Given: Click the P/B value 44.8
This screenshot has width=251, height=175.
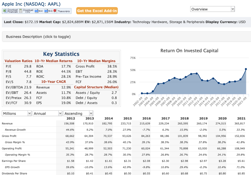Looking at the screenshot, I should pos(28,71).
